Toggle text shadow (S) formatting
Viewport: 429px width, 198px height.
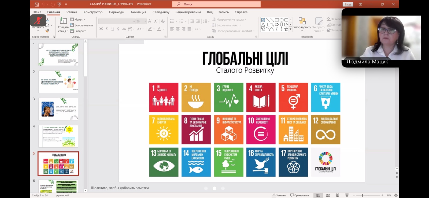pyautogui.click(x=118, y=29)
